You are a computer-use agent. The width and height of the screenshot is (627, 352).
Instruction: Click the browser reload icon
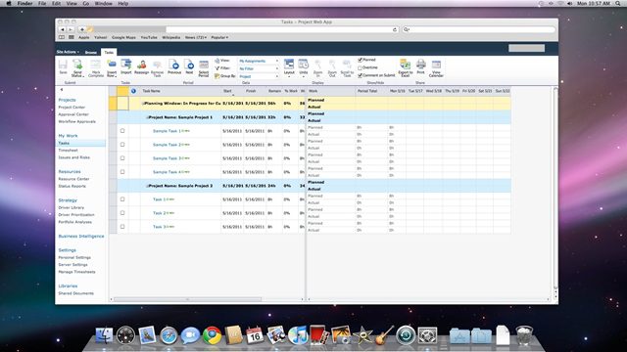[x=395, y=29]
